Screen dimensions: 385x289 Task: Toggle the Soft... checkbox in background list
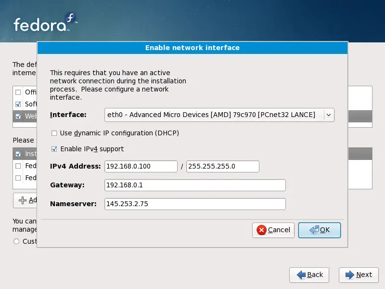(x=18, y=104)
